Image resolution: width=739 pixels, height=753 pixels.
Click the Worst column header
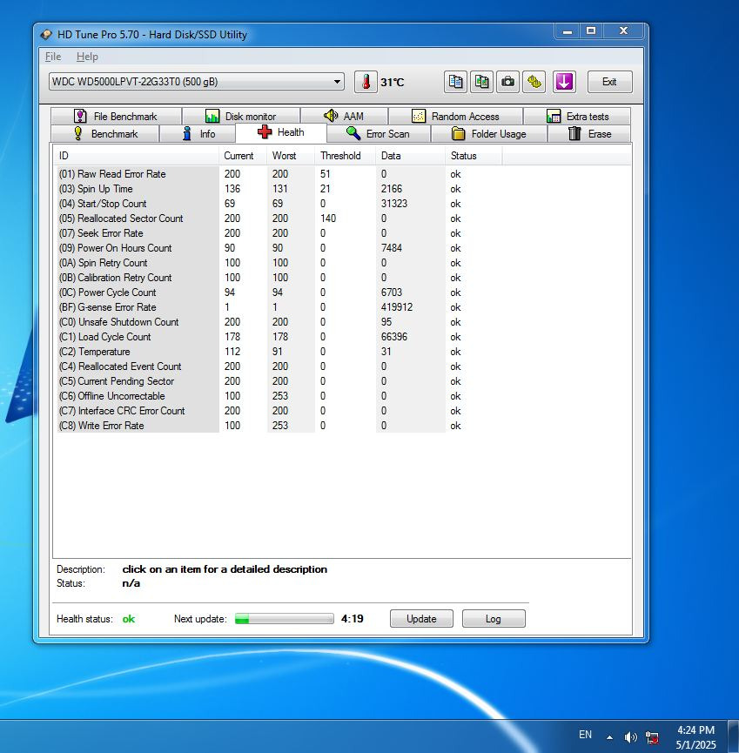291,156
